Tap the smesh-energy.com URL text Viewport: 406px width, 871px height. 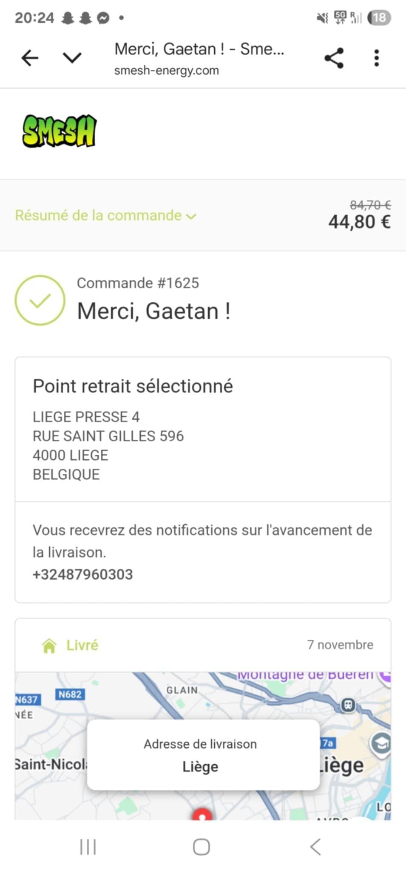click(x=166, y=71)
